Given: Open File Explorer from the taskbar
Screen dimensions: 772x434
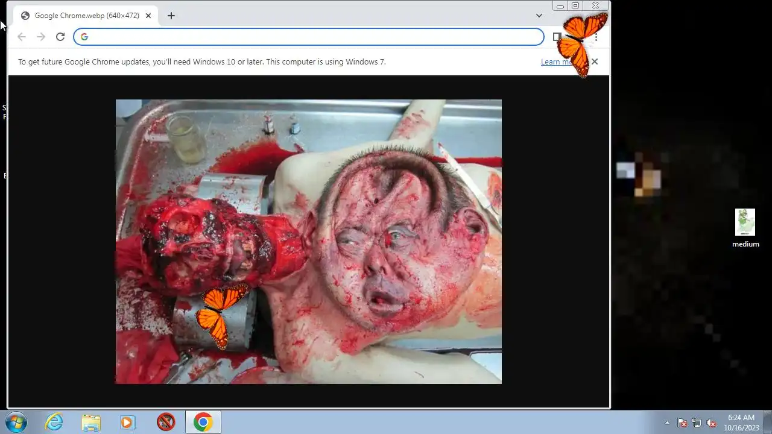Looking at the screenshot, I should click(x=91, y=422).
